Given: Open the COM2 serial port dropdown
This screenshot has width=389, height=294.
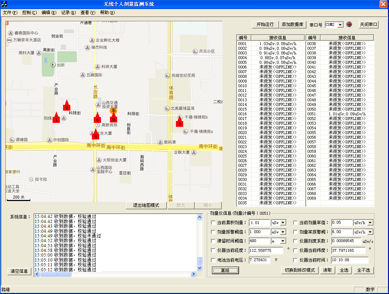Looking at the screenshot, I should tap(340, 24).
